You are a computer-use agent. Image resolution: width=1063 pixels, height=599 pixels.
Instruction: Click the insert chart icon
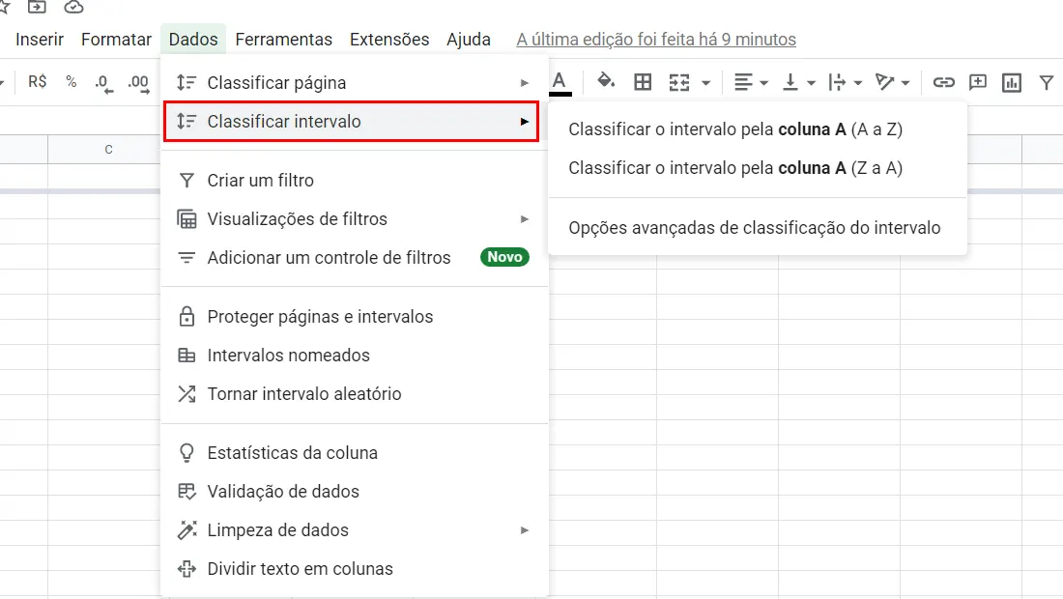coord(1012,83)
